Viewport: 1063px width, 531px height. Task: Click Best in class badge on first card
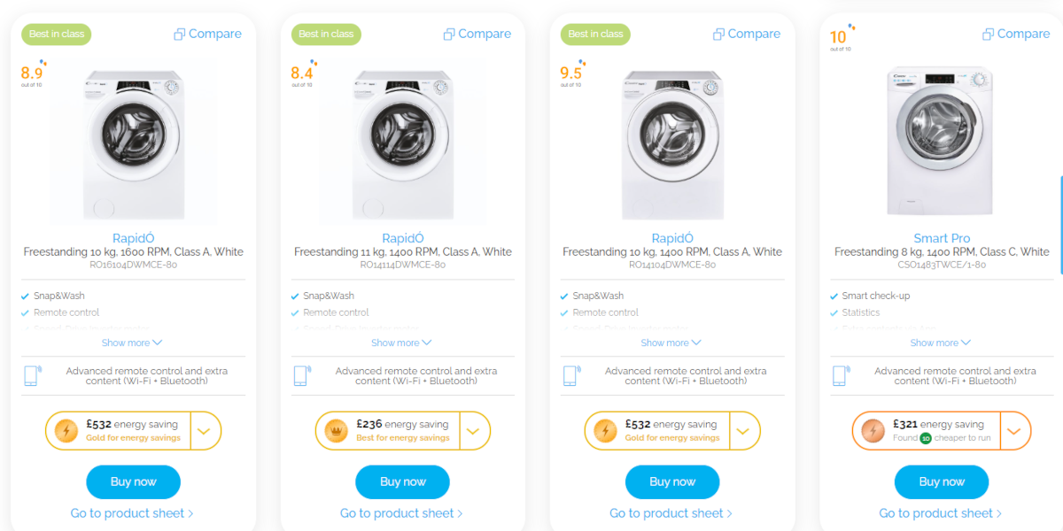[57, 35]
